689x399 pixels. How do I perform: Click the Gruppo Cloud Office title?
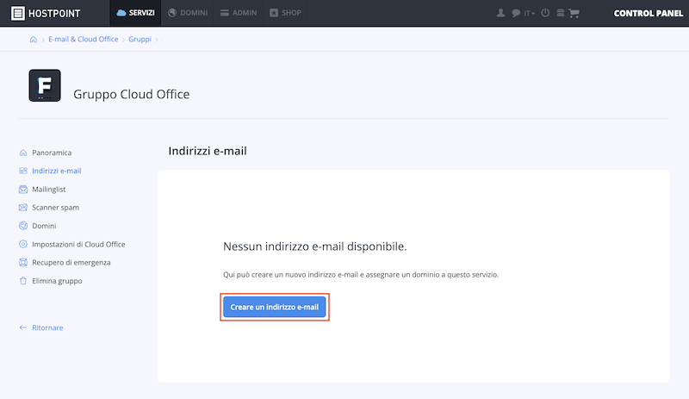132,94
